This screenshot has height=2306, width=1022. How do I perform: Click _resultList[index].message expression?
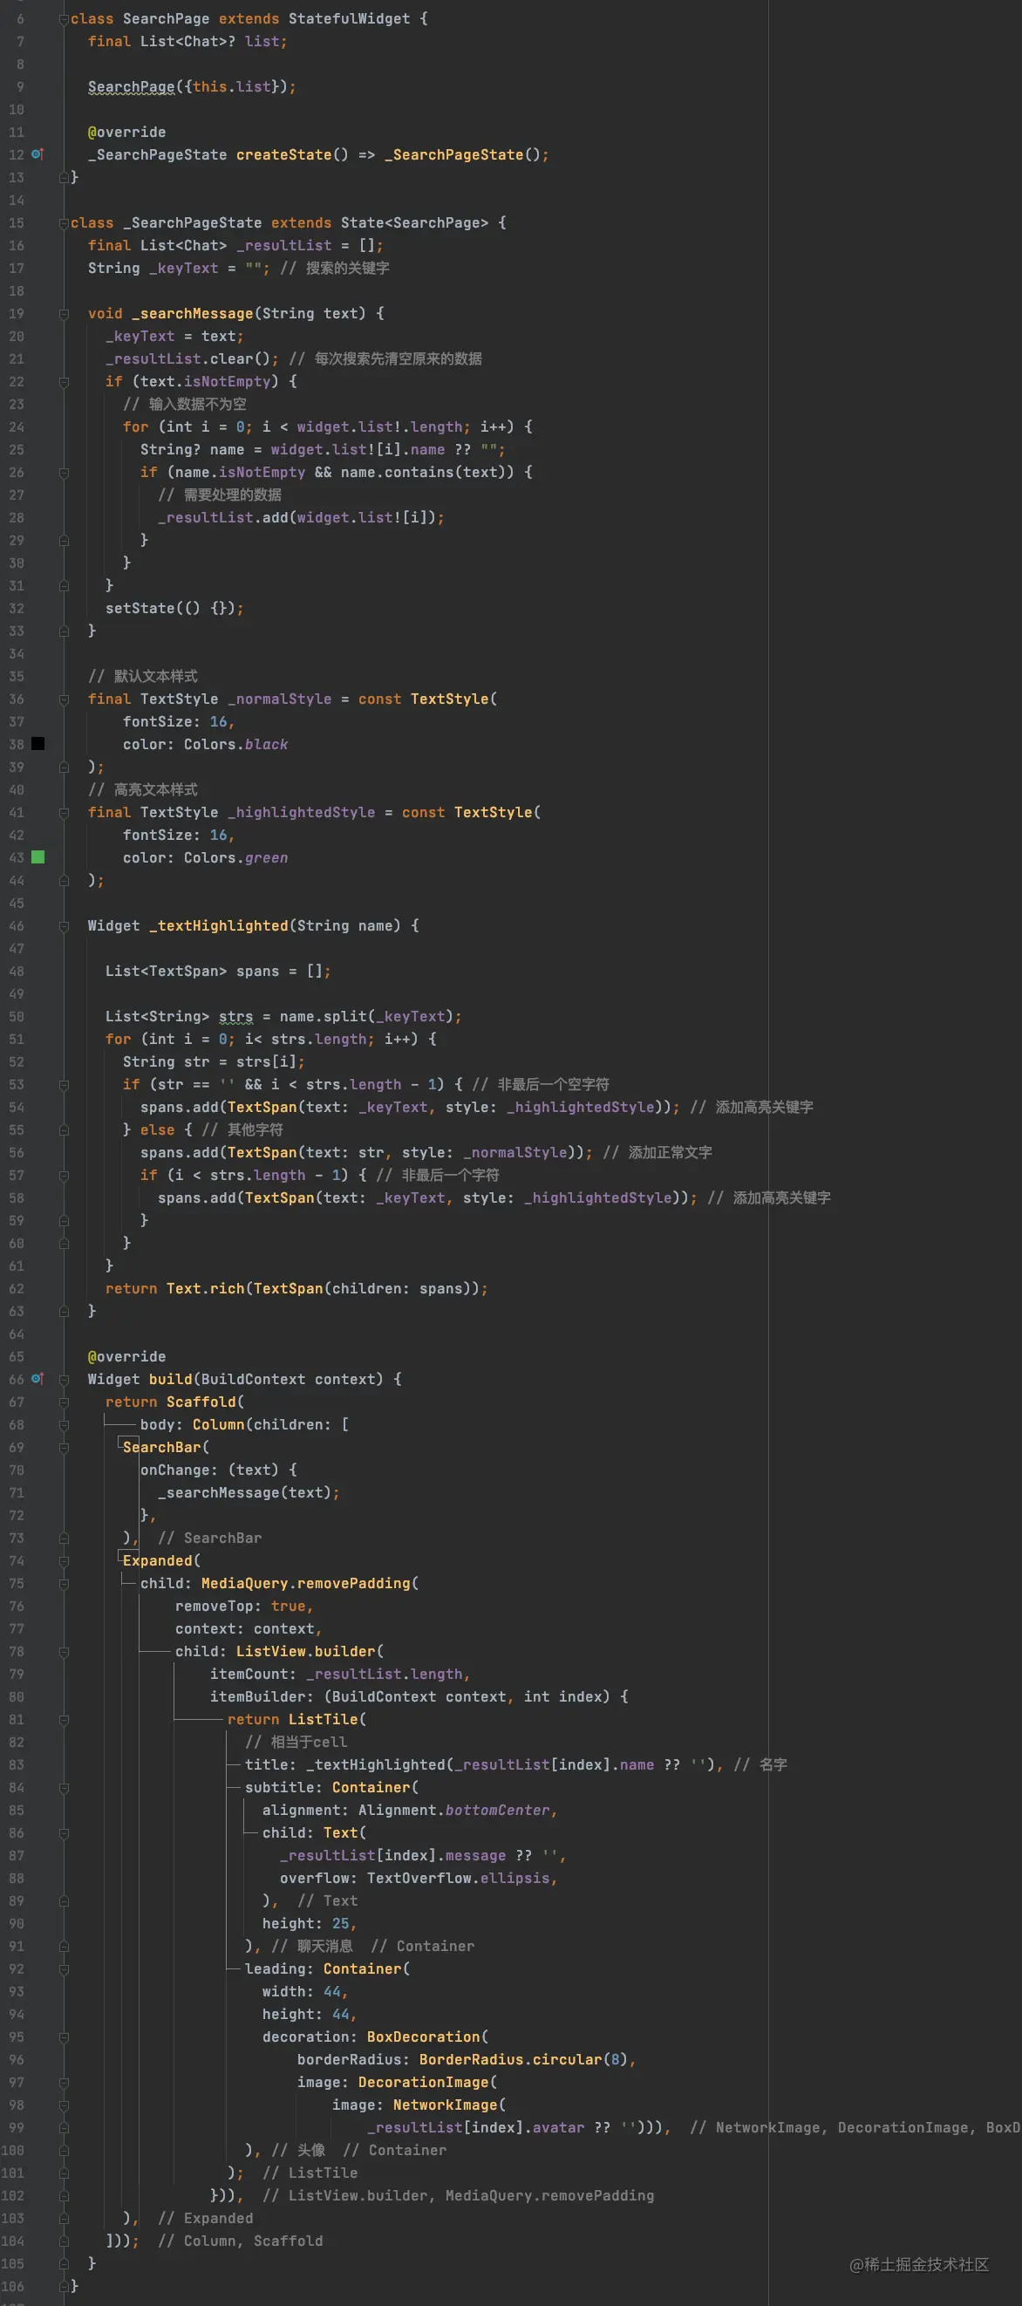point(393,1855)
